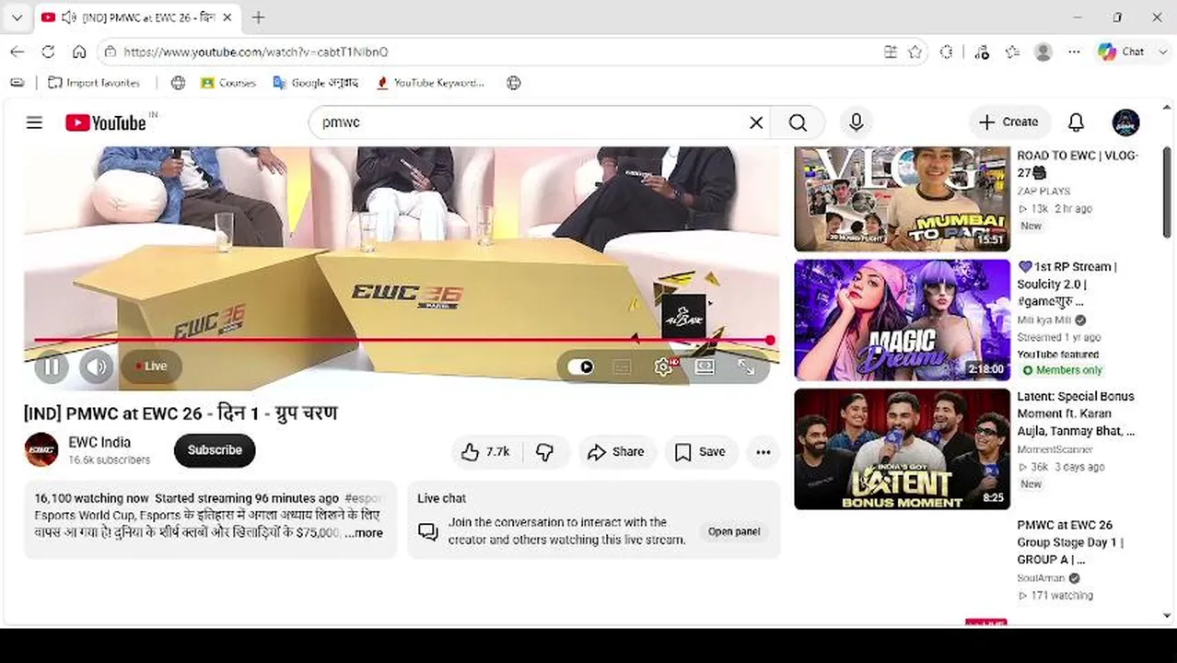
Task: Toggle the autoplay switch in player
Action: pos(581,367)
